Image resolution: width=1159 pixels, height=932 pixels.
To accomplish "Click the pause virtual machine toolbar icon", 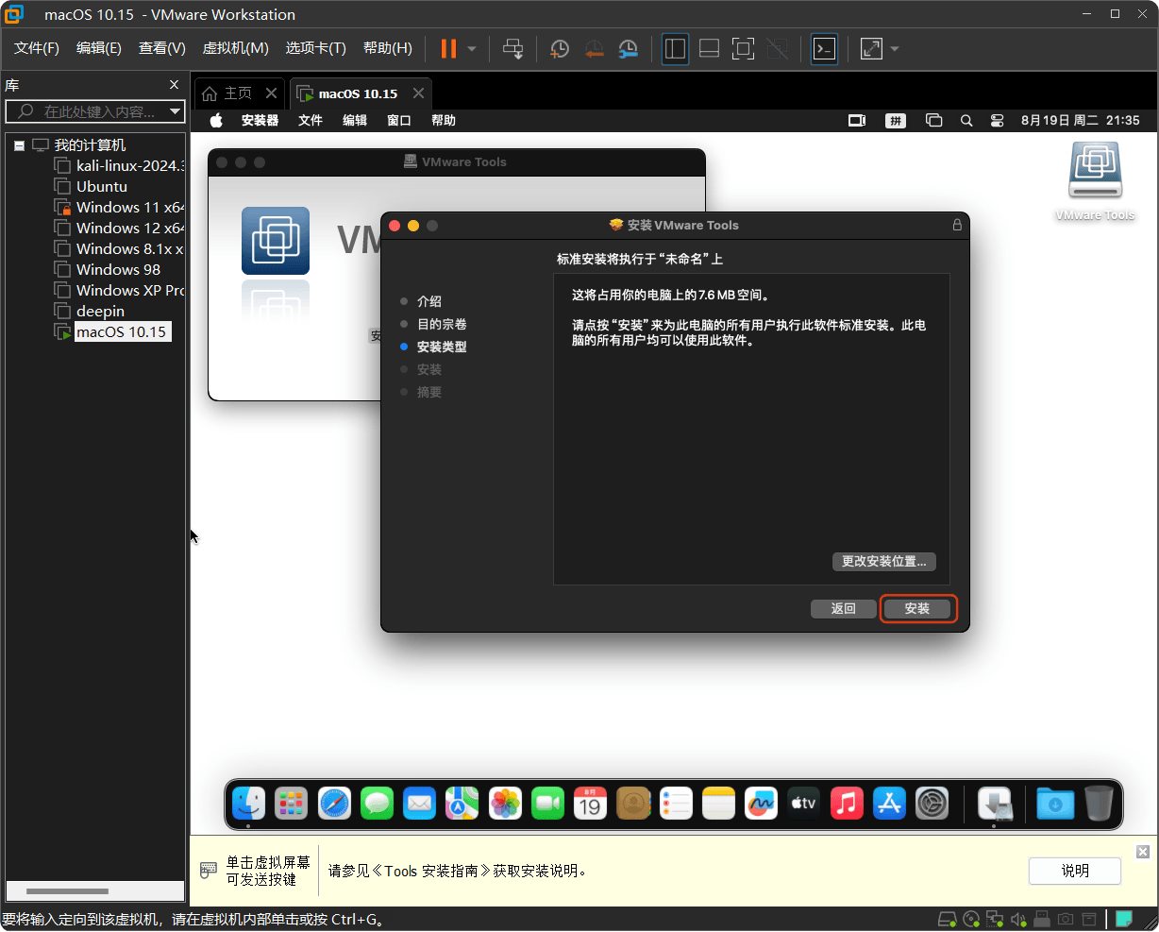I will pos(449,48).
